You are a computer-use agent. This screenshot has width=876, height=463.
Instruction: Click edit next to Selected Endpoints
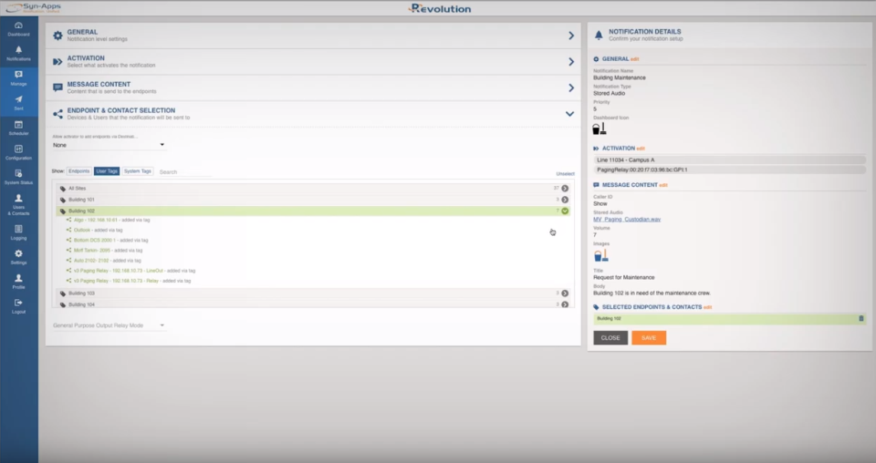click(708, 307)
